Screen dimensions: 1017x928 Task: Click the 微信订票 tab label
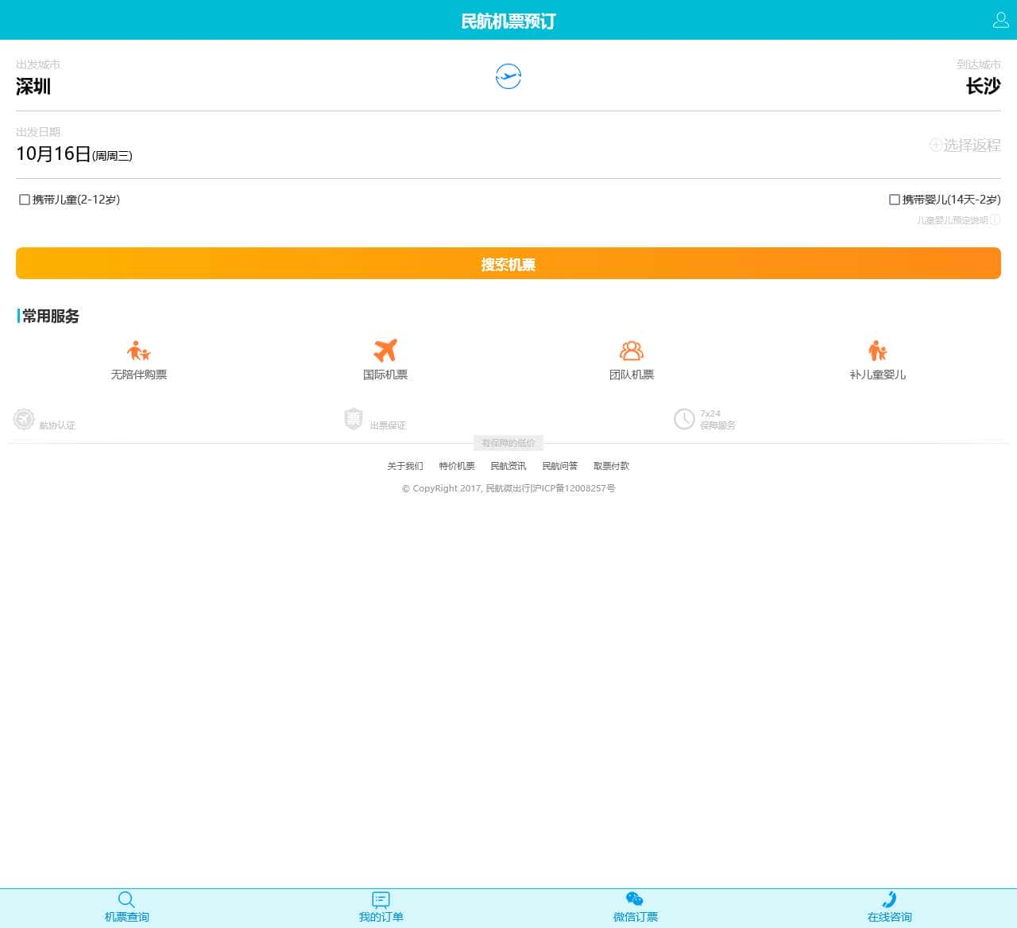point(636,917)
